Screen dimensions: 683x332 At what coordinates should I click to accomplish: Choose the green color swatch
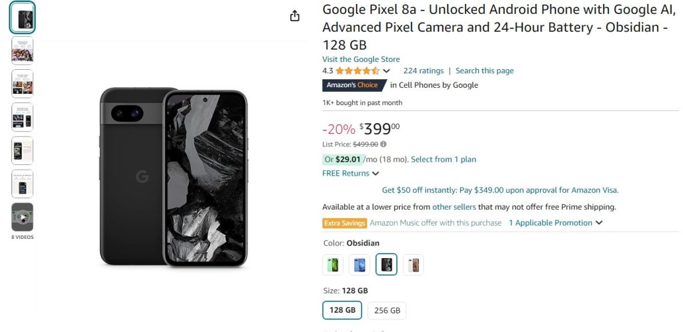click(333, 265)
